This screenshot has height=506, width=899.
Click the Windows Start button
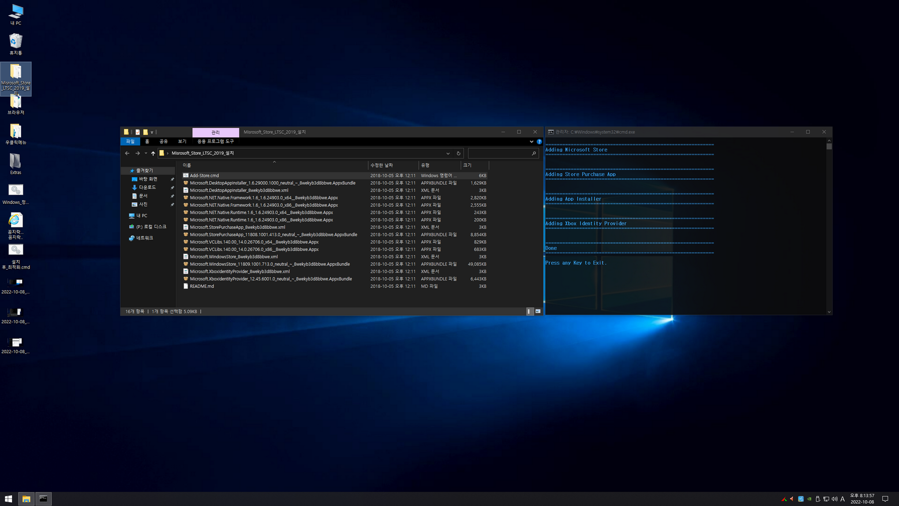point(9,499)
